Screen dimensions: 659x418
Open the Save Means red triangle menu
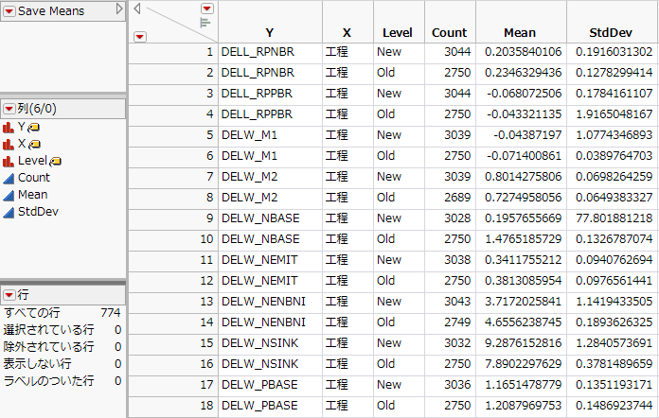(x=9, y=10)
